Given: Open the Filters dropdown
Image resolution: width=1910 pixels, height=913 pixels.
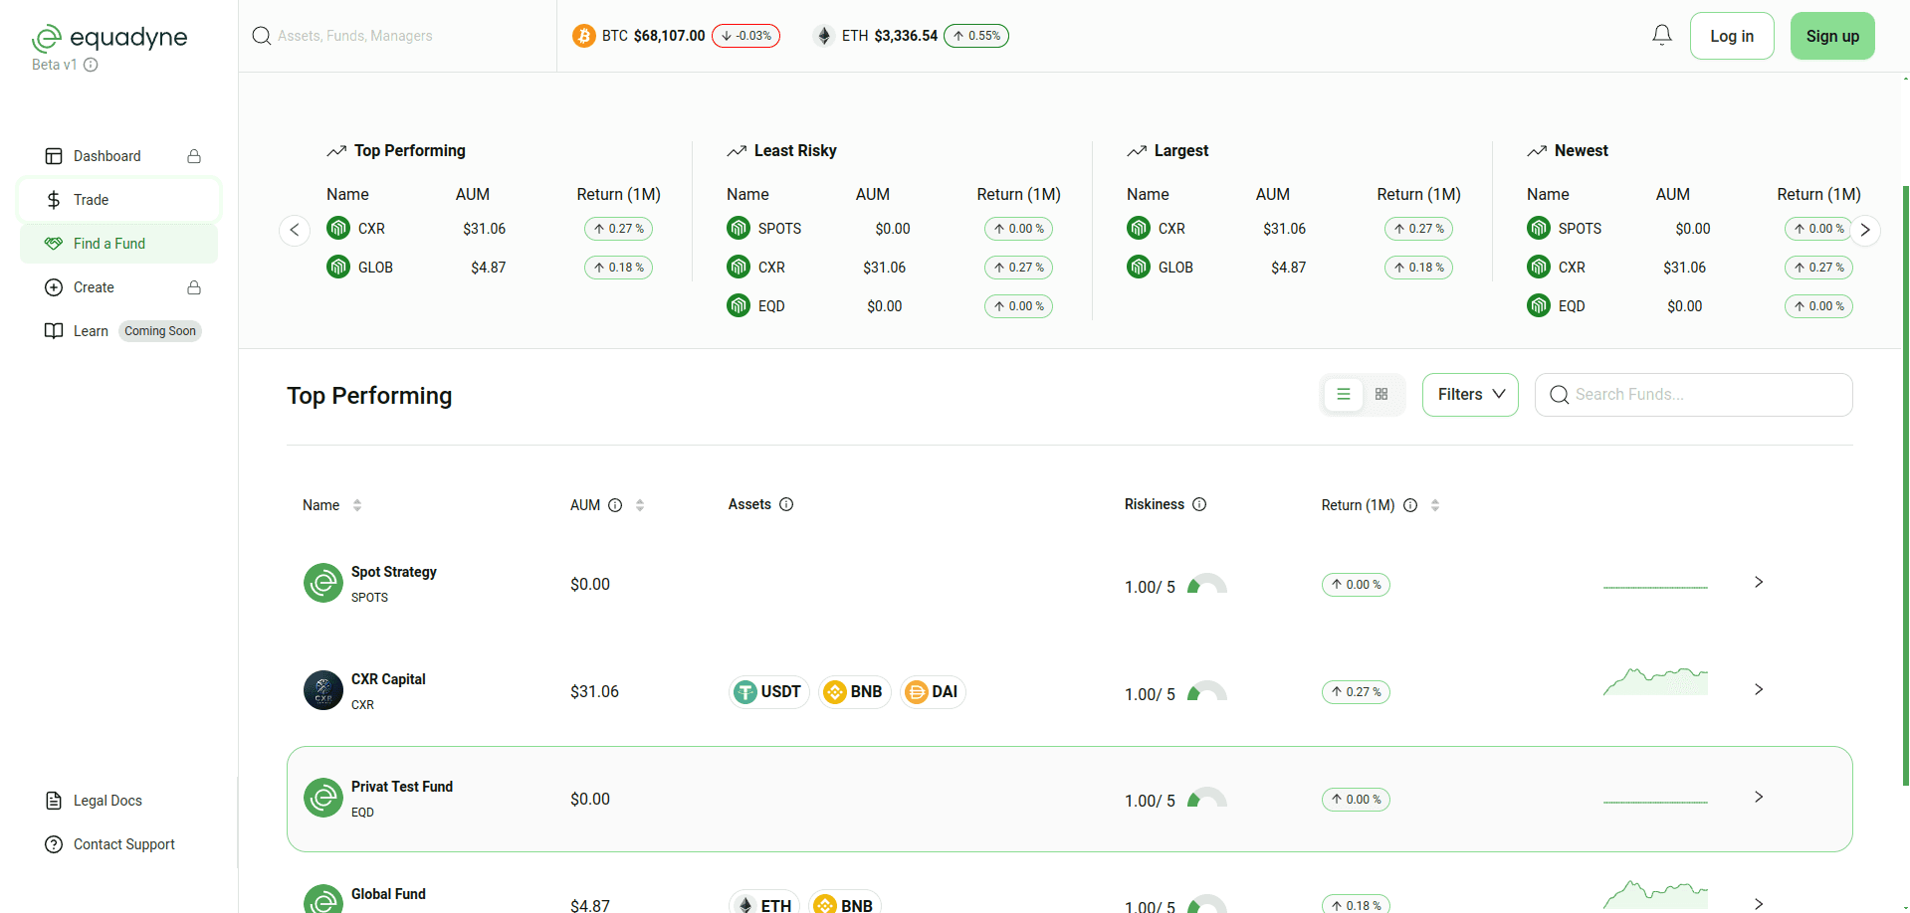Looking at the screenshot, I should click(x=1469, y=395).
